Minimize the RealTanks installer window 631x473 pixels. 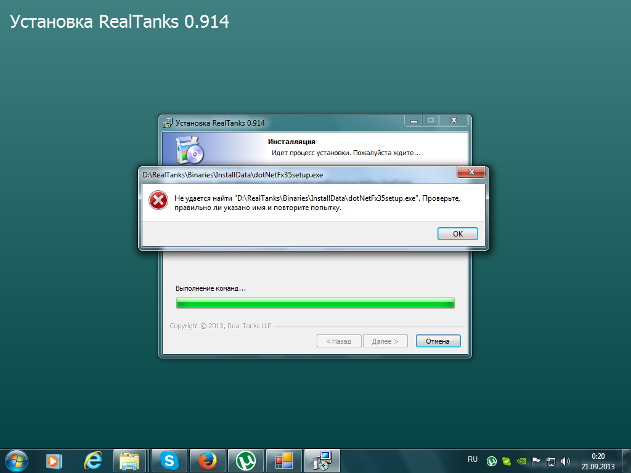(413, 120)
